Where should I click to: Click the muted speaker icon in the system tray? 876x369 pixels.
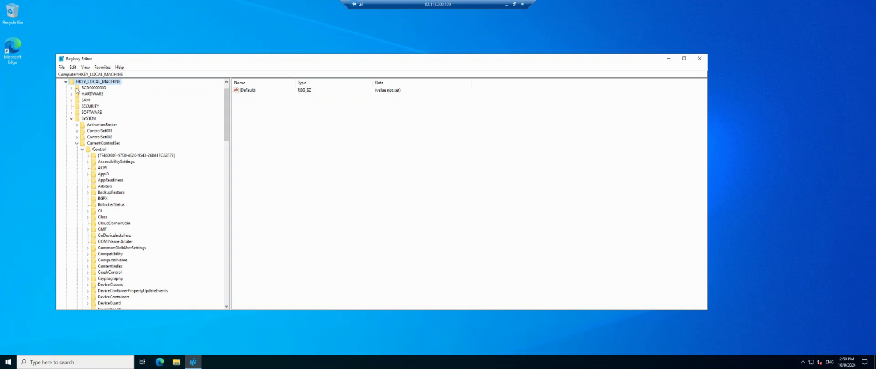[820, 362]
